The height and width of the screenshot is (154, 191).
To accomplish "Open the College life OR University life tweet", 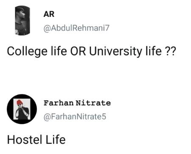I will point(91,51).
